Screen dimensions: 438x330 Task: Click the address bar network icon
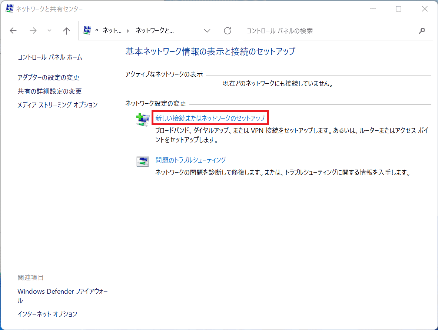coord(87,31)
